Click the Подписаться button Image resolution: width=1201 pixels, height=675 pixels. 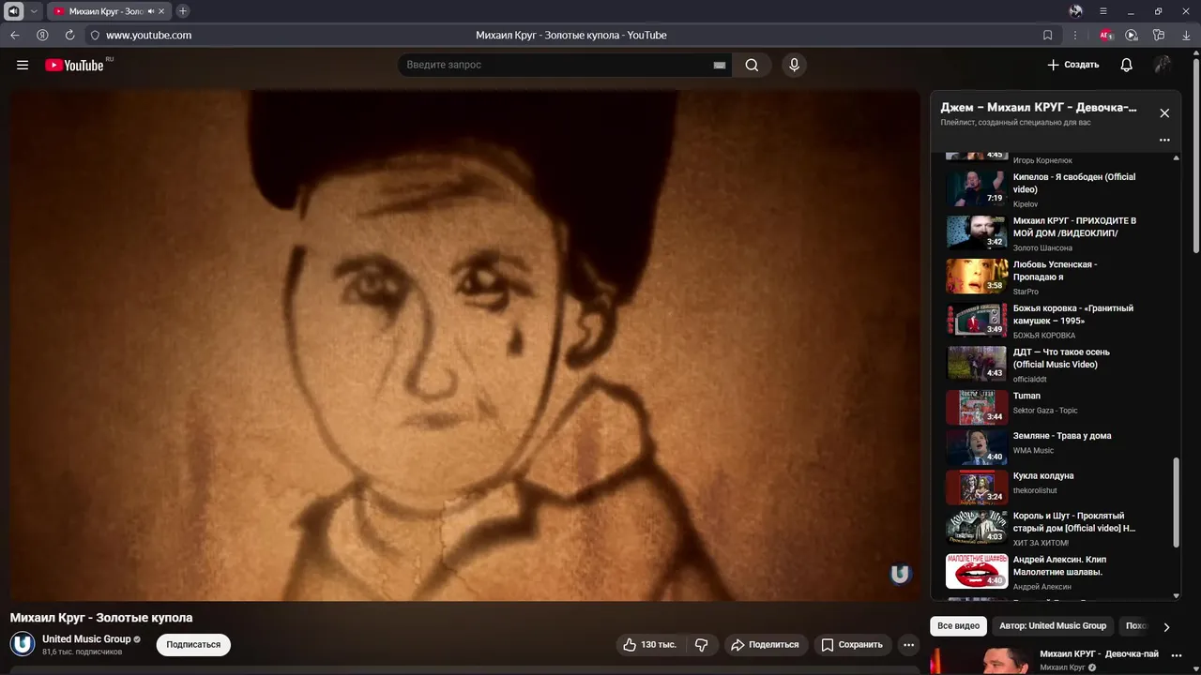click(193, 644)
